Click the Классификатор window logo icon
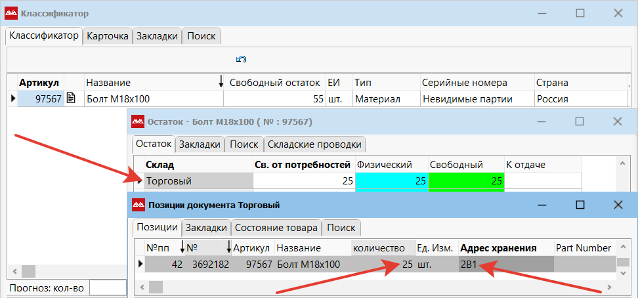The width and height of the screenshot is (638, 298). coord(11,13)
